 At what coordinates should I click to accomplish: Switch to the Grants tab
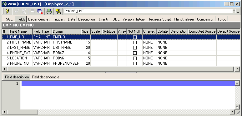coord(104,19)
